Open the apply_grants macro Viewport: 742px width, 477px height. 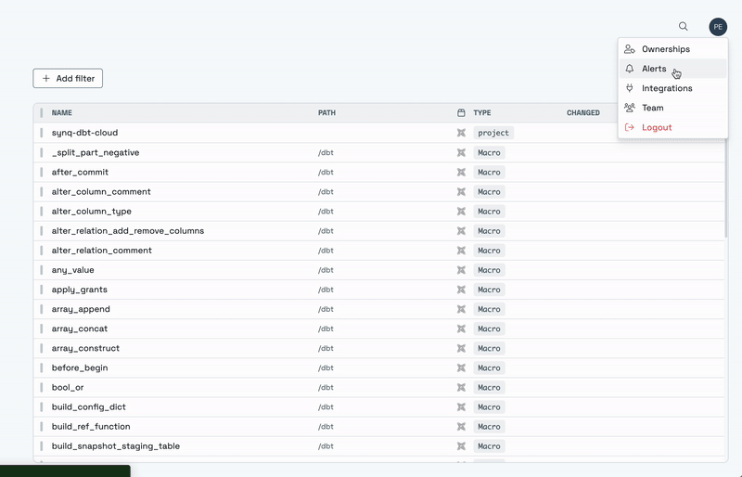click(x=80, y=290)
